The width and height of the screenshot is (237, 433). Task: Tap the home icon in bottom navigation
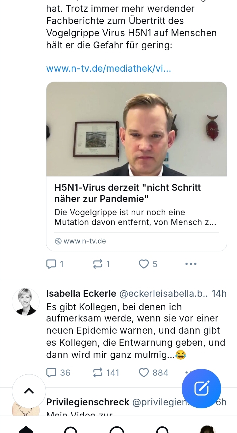point(26,429)
